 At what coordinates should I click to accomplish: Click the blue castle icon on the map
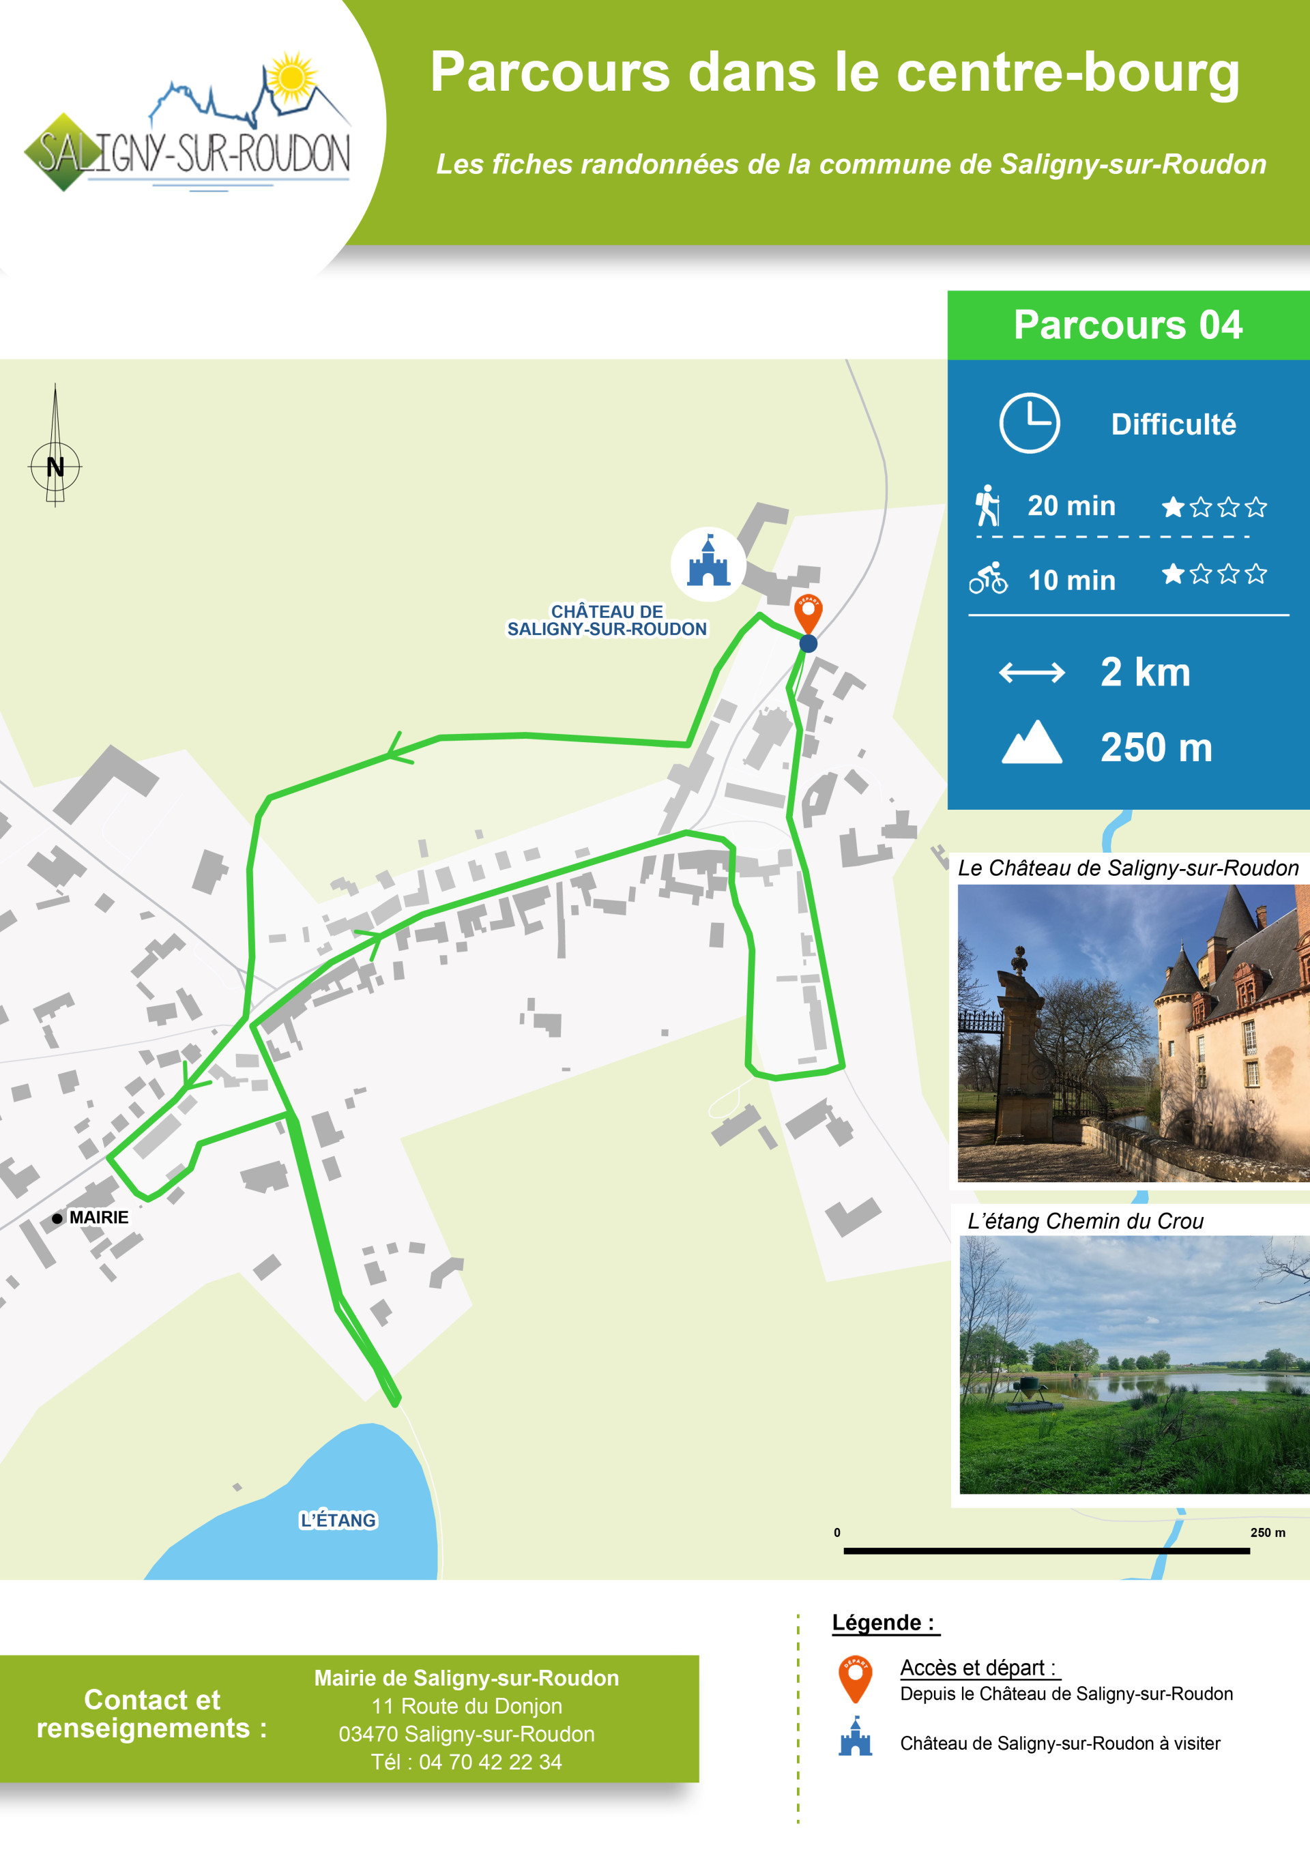click(x=708, y=564)
